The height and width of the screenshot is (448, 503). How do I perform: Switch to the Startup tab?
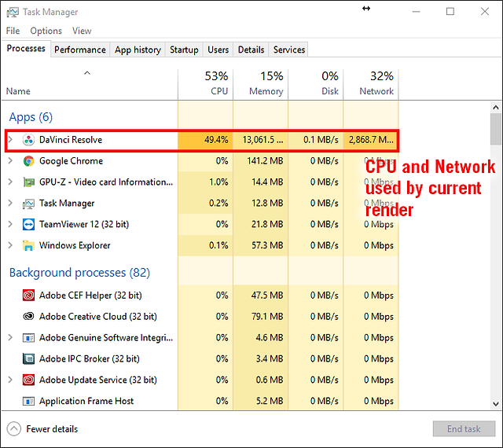pyautogui.click(x=184, y=50)
